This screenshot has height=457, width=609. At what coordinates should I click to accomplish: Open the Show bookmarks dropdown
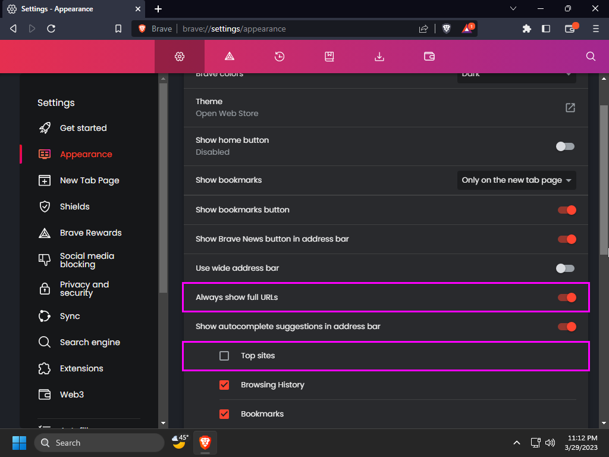click(517, 180)
